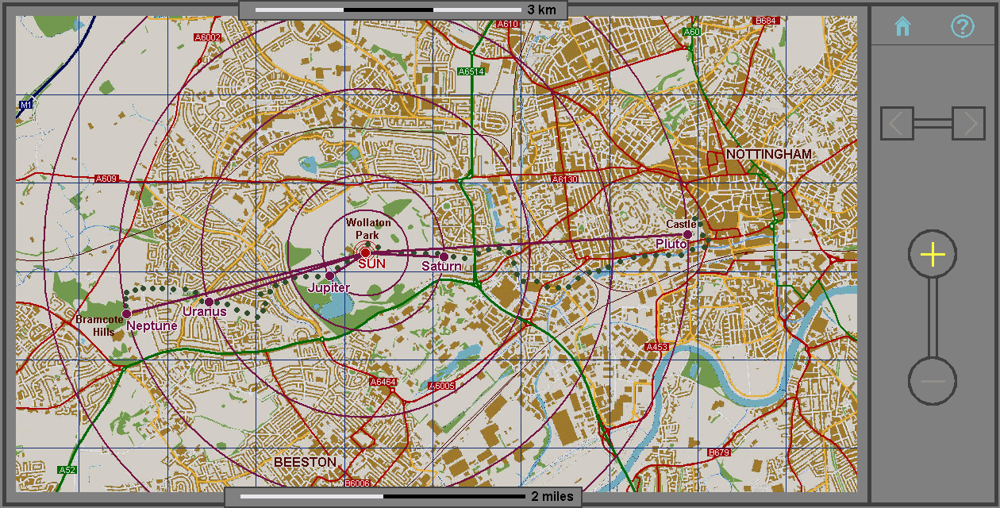The width and height of the screenshot is (1000, 508).
Task: Click the Home icon
Action: tap(902, 27)
